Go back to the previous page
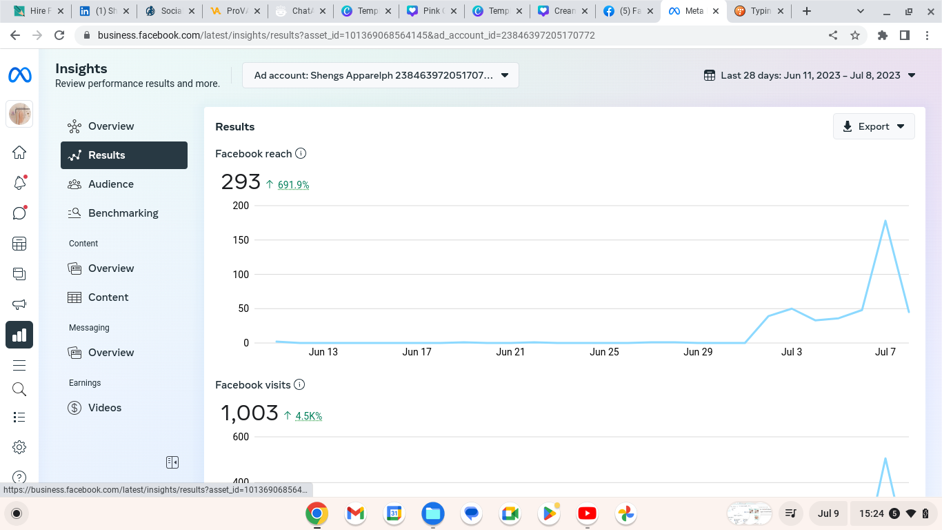The height and width of the screenshot is (530, 942). point(15,35)
